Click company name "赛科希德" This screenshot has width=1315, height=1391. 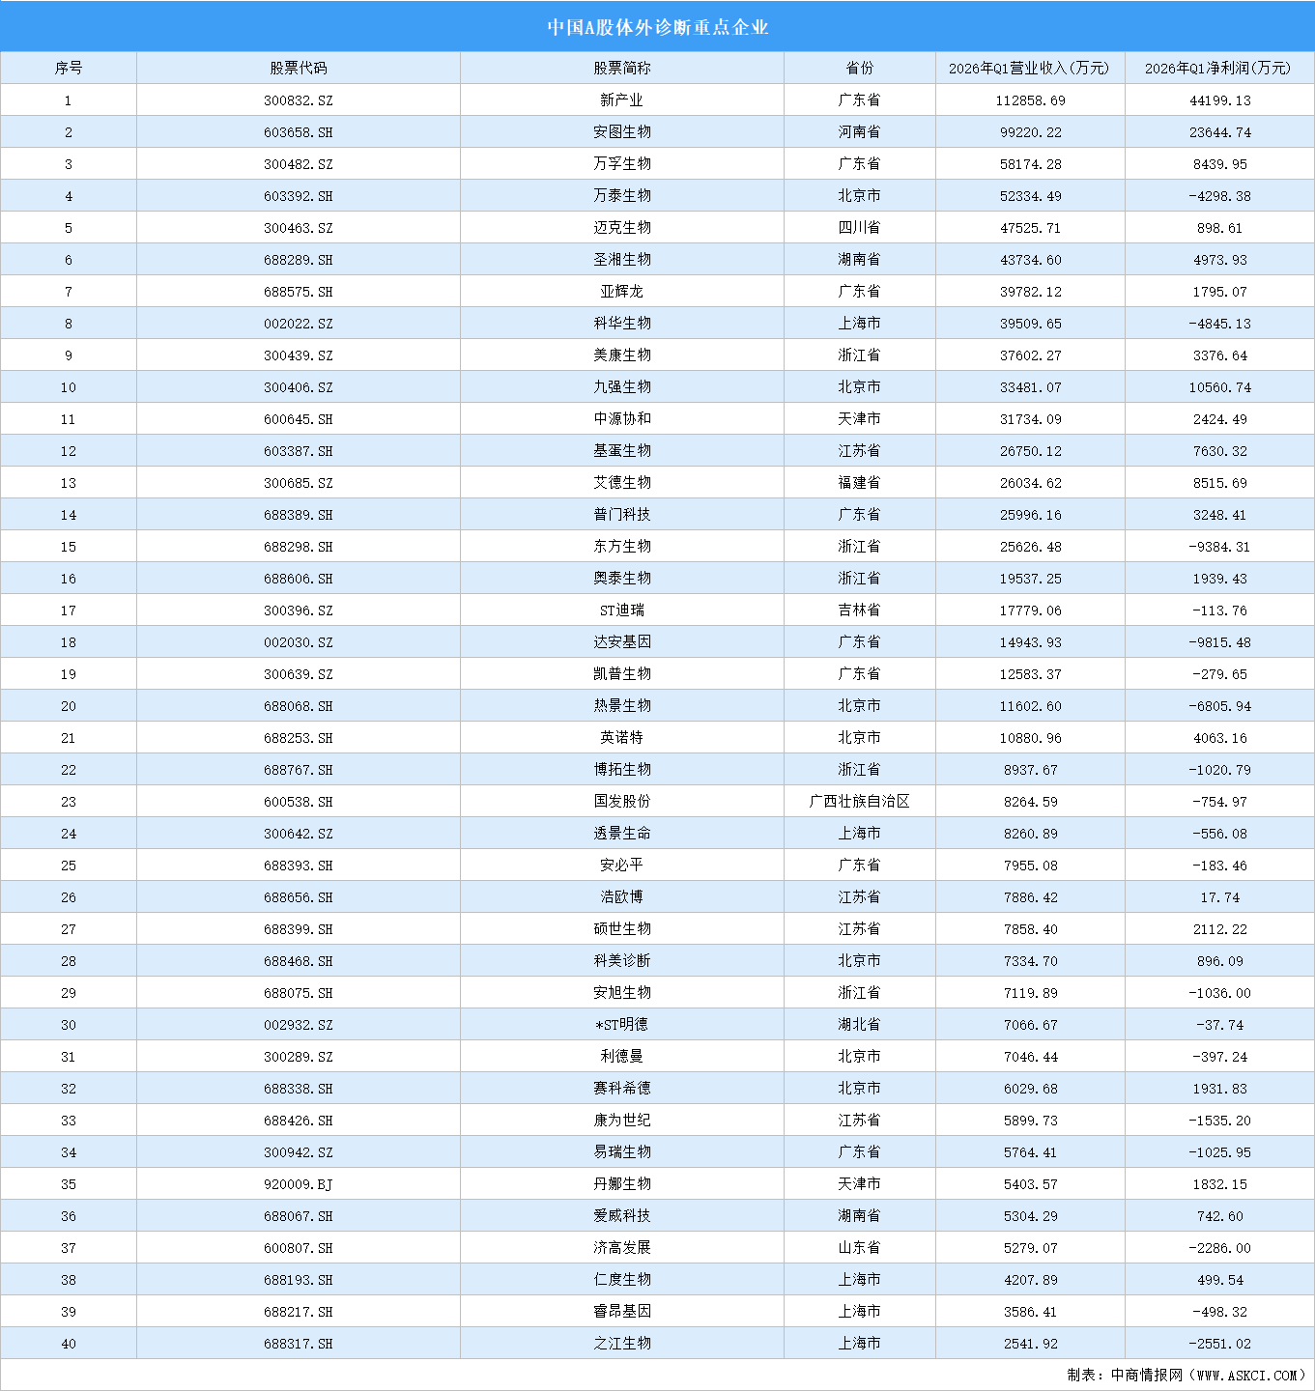click(x=622, y=1089)
